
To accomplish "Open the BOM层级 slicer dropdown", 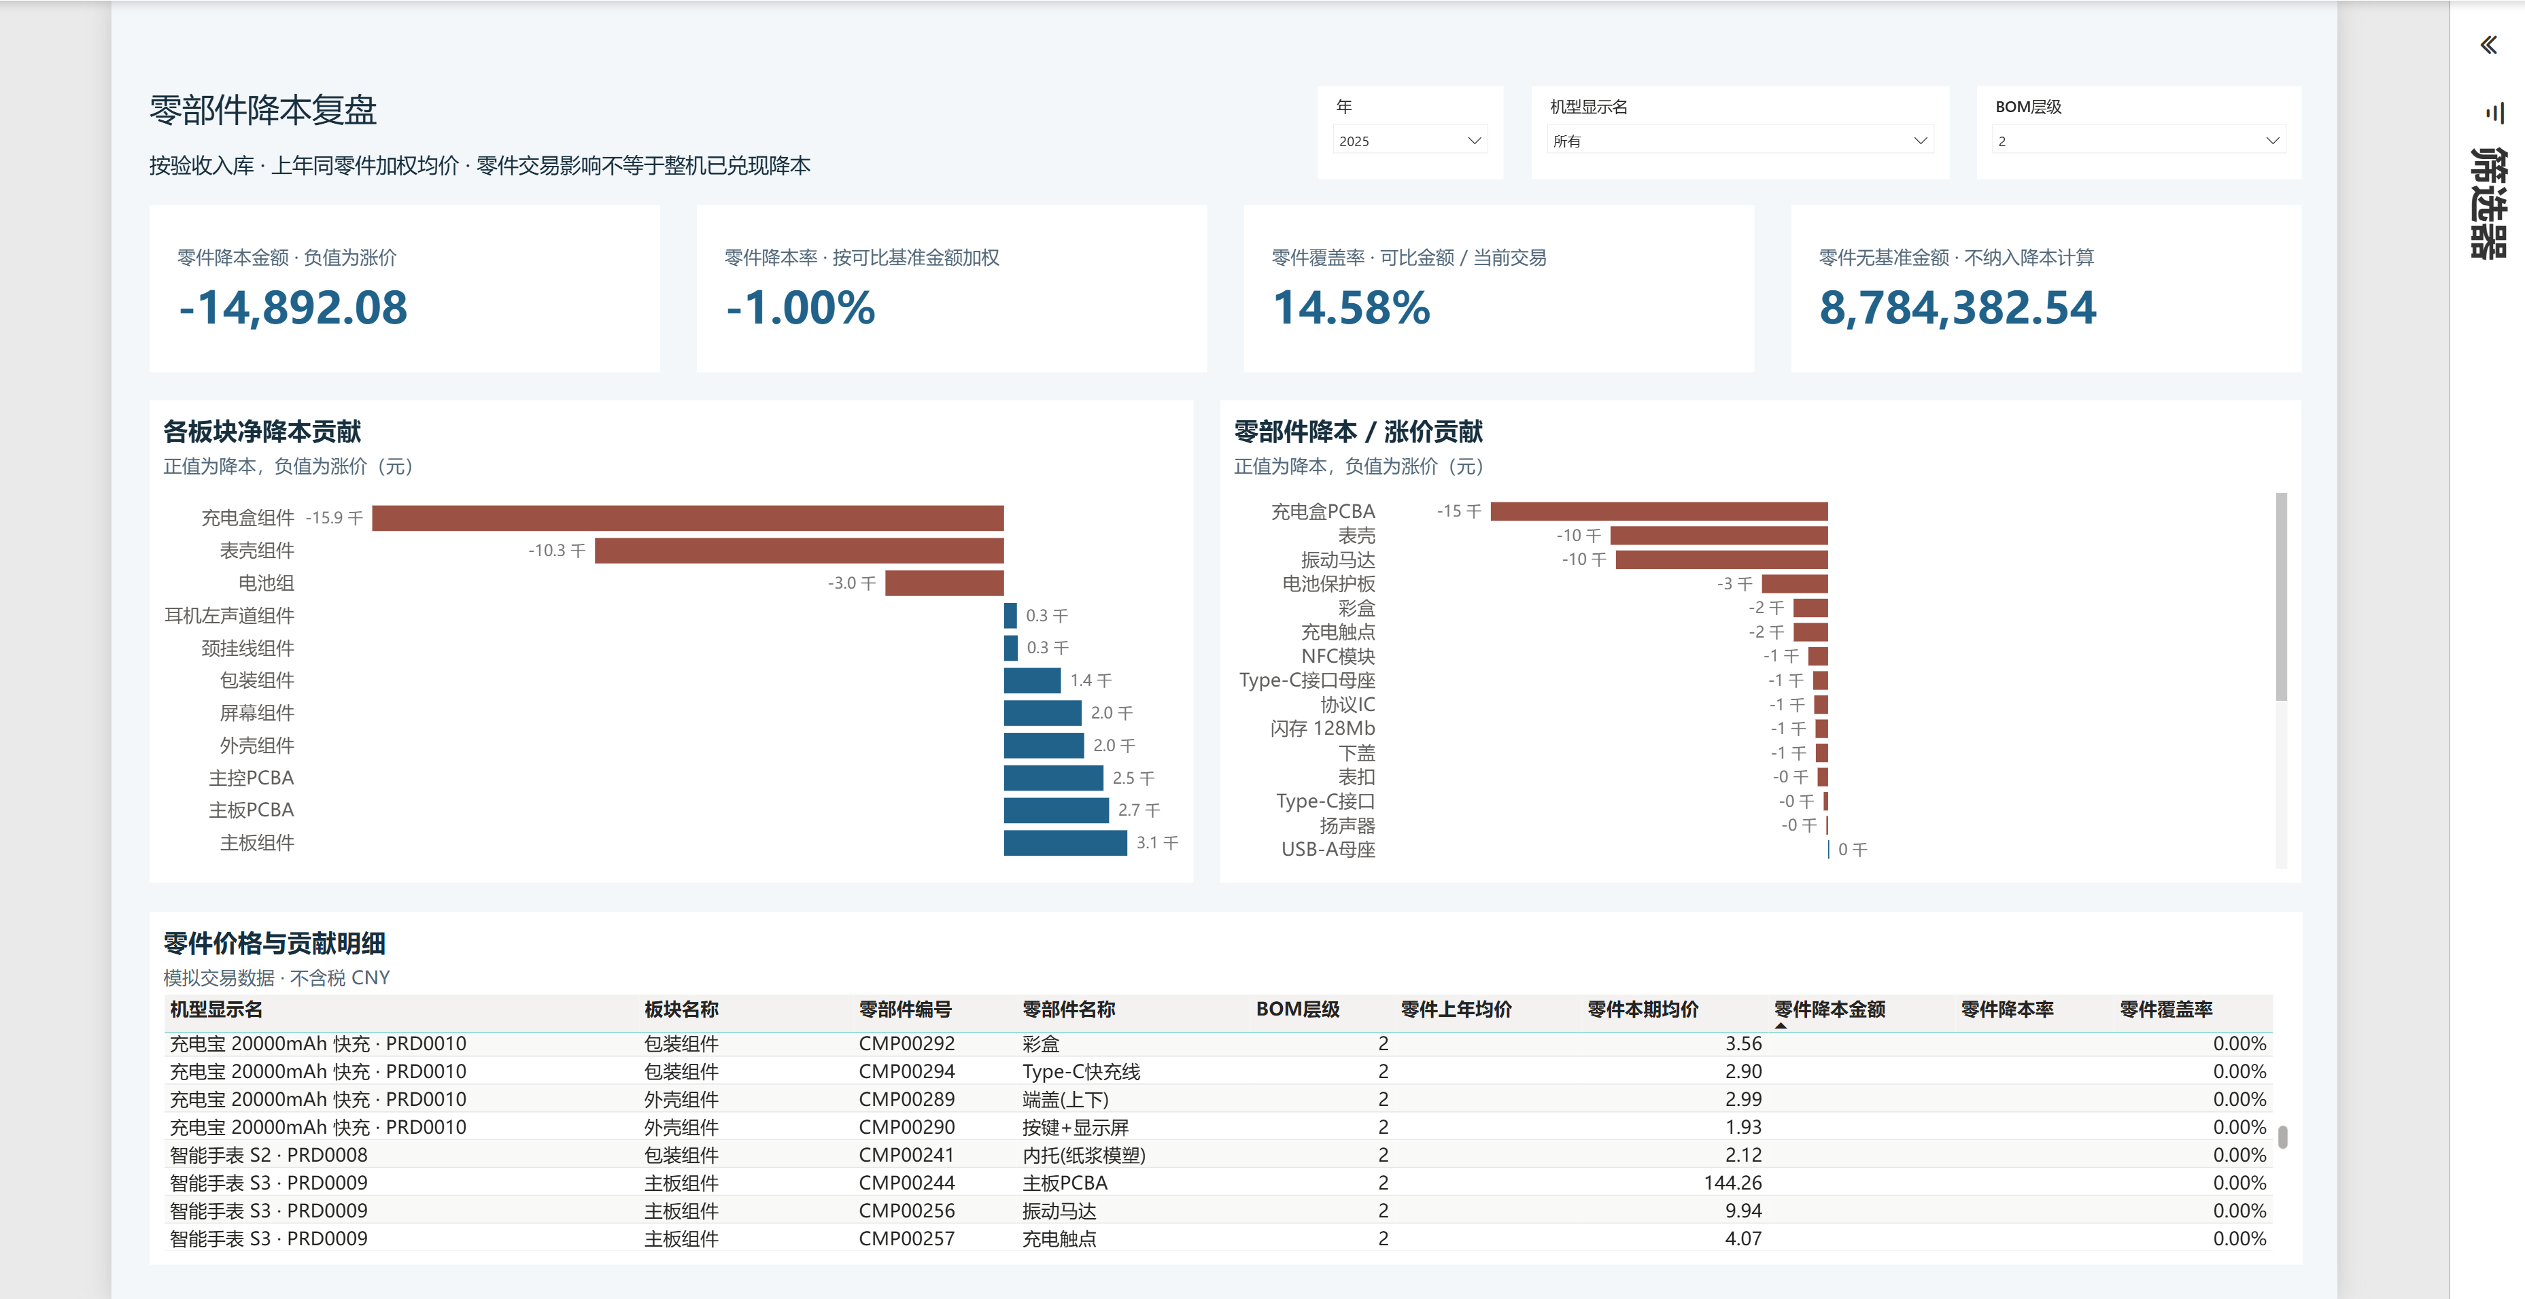I will (x=2138, y=140).
